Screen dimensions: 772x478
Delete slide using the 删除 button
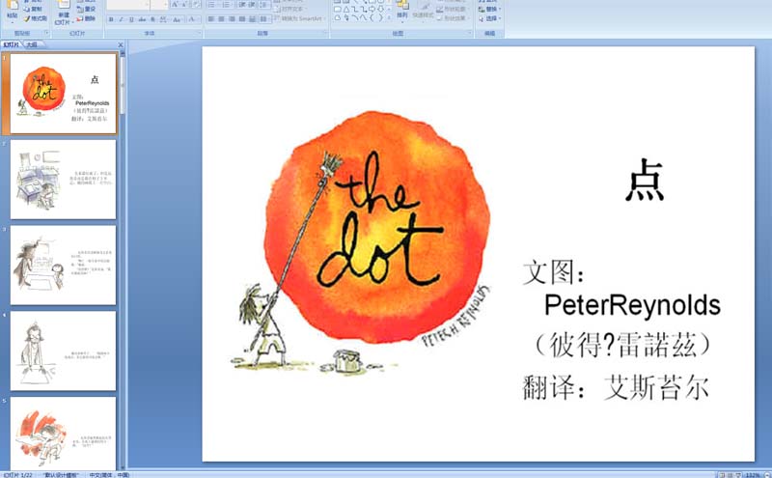tap(86, 18)
